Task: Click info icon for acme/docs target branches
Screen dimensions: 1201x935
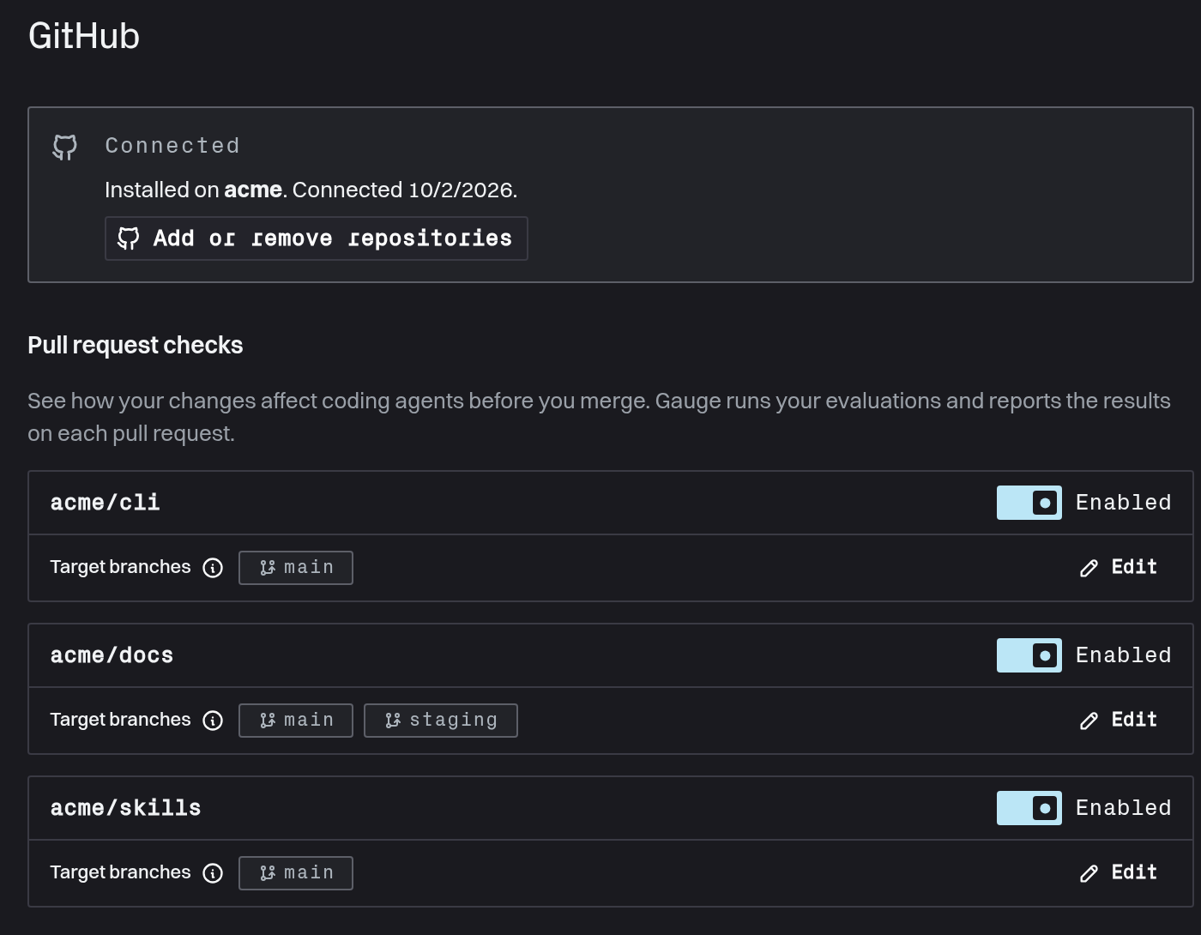Action: coord(213,721)
